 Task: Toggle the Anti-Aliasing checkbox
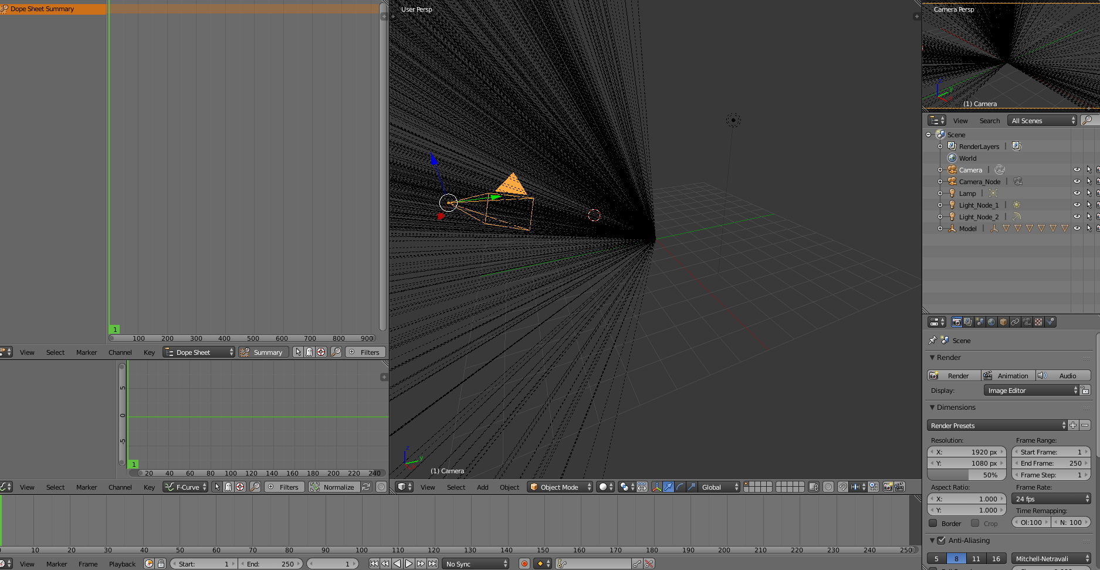click(942, 540)
